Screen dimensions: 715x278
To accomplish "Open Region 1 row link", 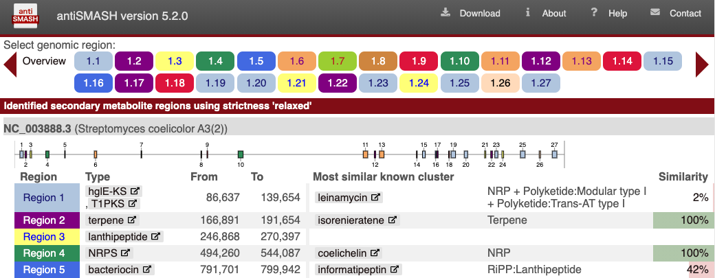I will click(47, 198).
